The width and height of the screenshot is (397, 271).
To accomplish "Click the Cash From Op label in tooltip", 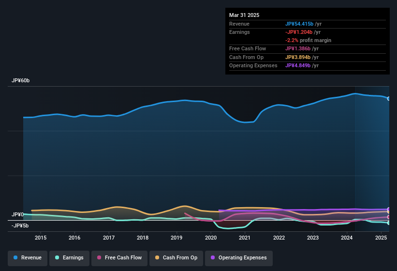I will click(246, 57).
